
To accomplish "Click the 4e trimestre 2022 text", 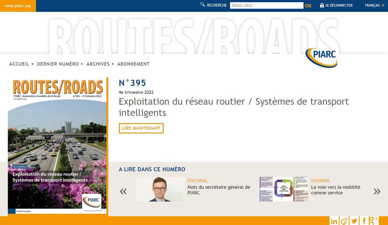I will click(x=136, y=92).
